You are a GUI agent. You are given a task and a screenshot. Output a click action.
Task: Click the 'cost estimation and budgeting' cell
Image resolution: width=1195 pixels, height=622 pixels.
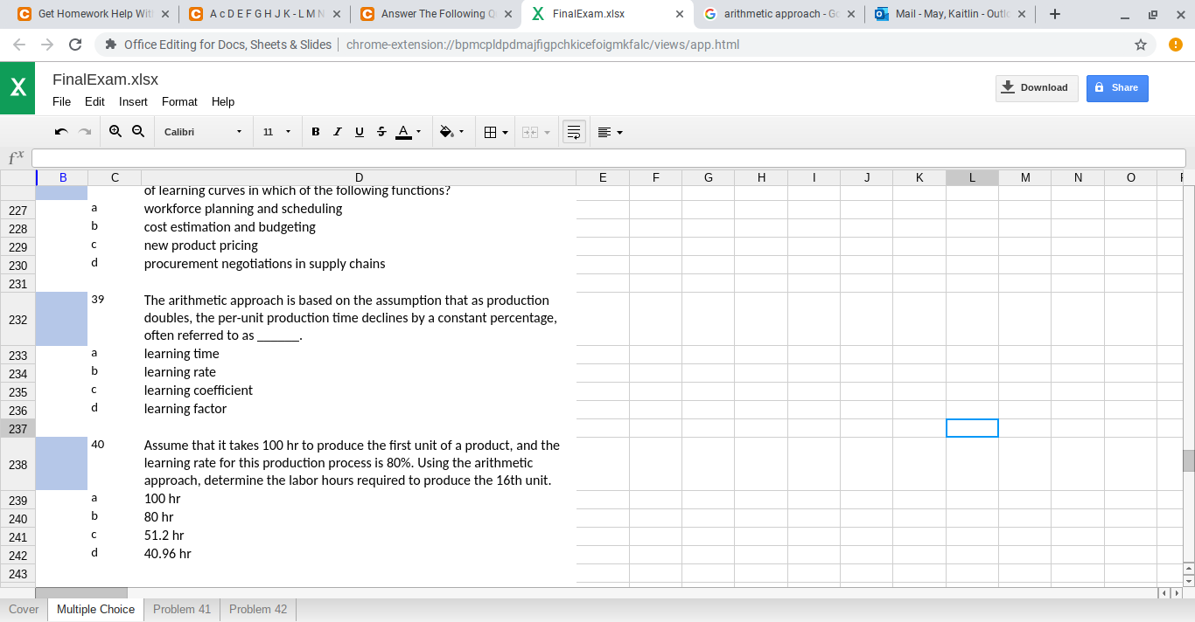[x=359, y=227]
